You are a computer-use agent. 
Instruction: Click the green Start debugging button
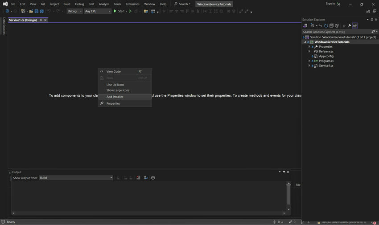tap(115, 11)
